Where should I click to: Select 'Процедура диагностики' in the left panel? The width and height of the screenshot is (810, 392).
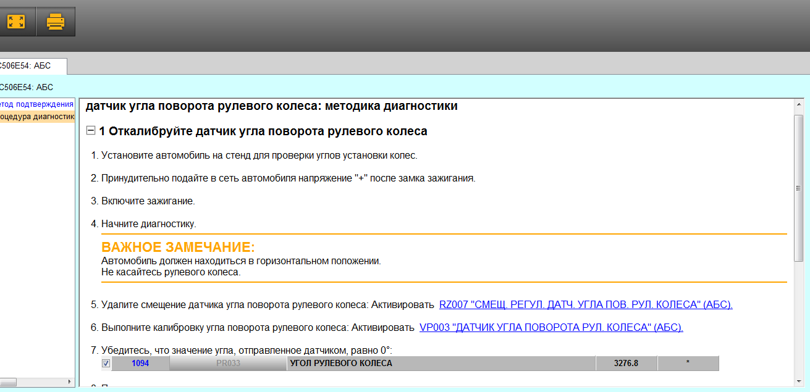pyautogui.click(x=37, y=116)
